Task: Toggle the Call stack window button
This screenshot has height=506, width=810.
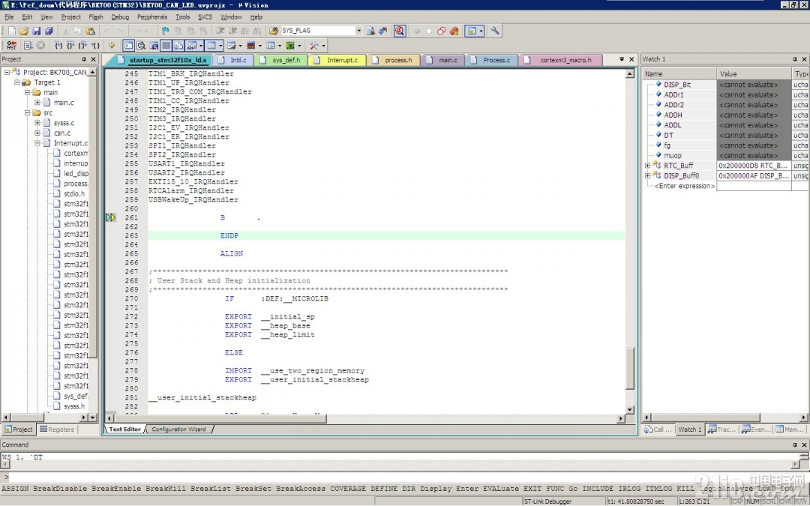Action: [178, 46]
